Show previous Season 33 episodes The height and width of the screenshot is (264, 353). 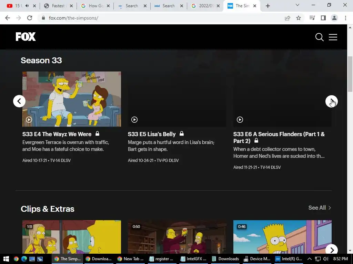19,101
